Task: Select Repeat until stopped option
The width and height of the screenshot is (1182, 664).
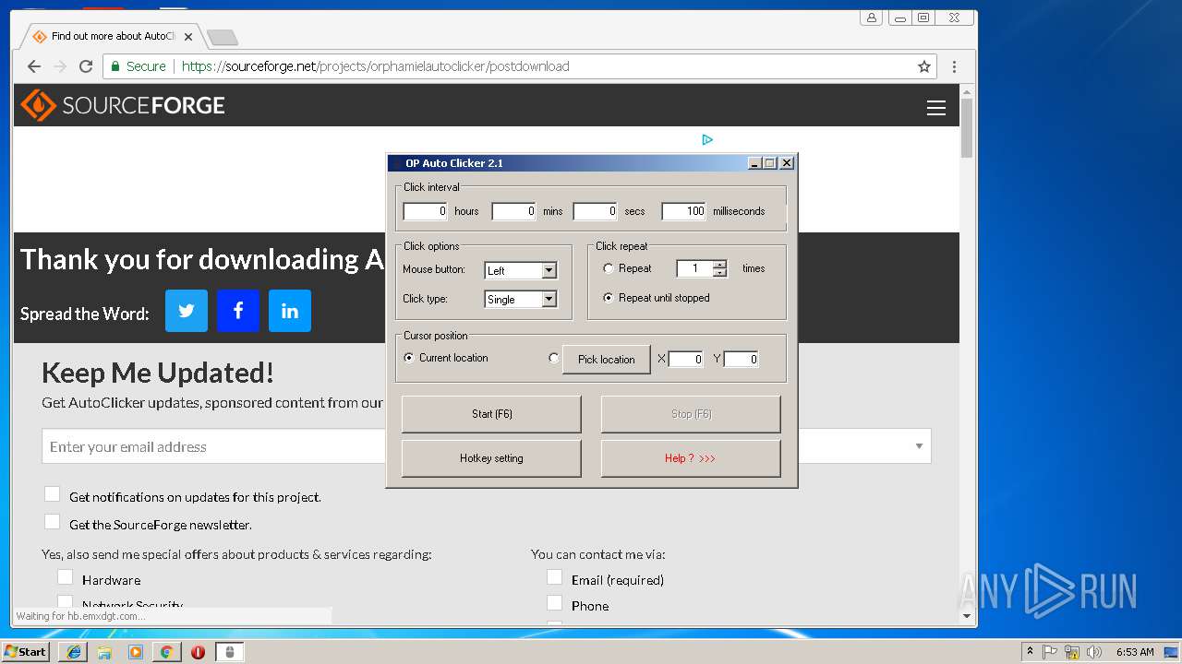Action: point(608,298)
